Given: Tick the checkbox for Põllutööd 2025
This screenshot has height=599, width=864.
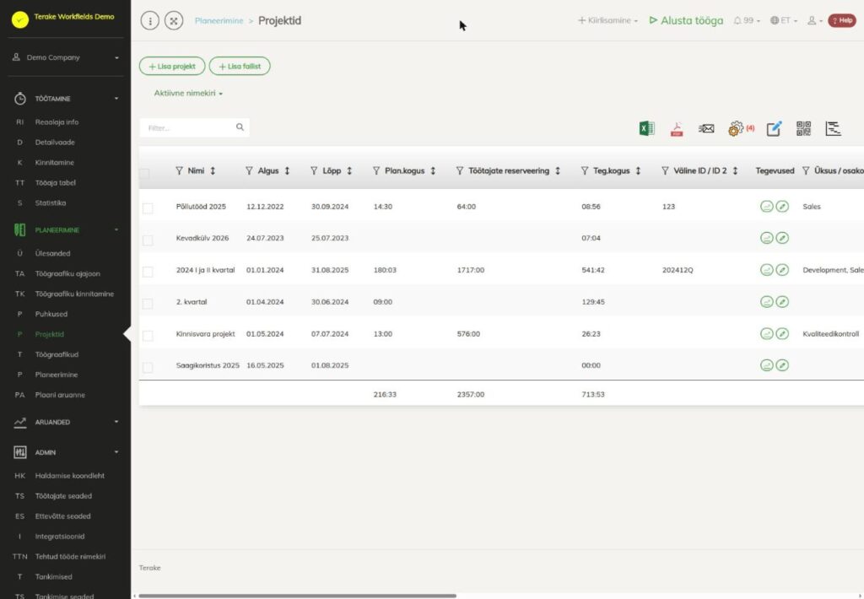Looking at the screenshot, I should 148,208.
